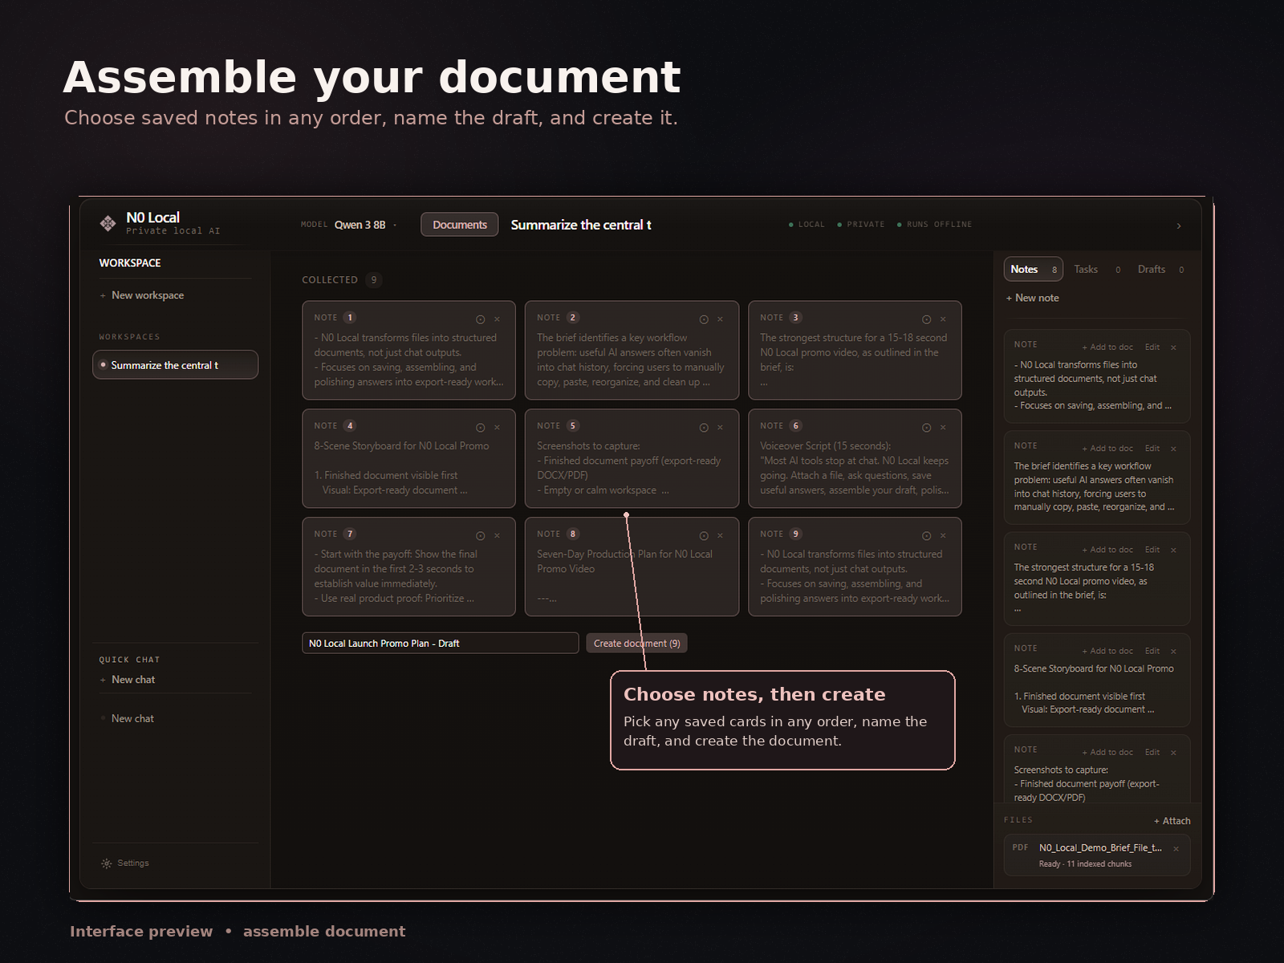Add '8-Scene Storyboard' sidebar note to doc
1284x963 pixels.
coord(1107,651)
